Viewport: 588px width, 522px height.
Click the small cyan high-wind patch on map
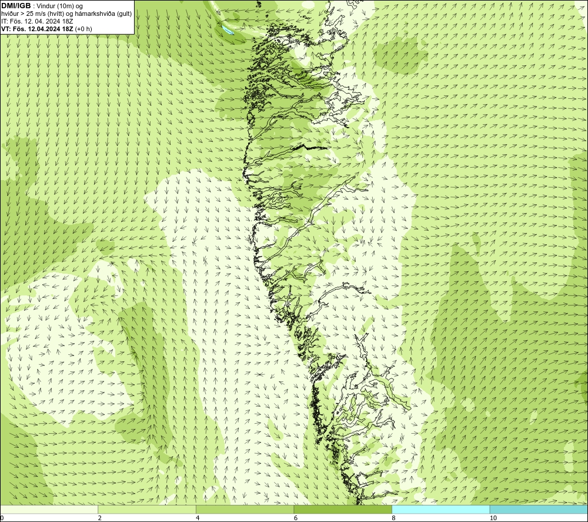pyautogui.click(x=227, y=29)
